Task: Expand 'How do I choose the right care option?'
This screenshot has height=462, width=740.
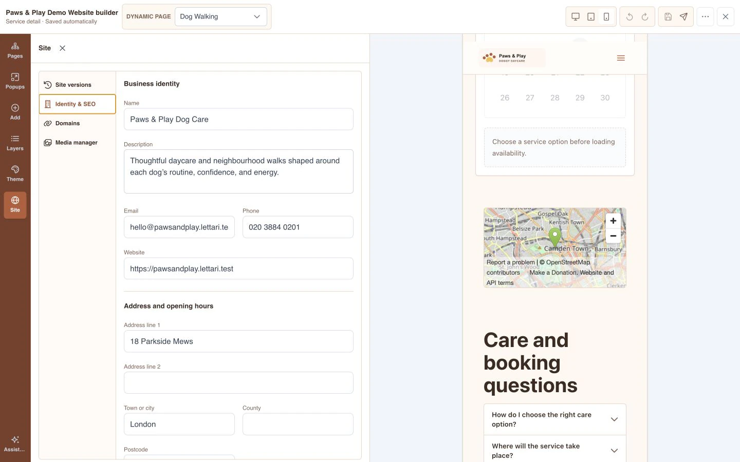Action: (x=554, y=419)
